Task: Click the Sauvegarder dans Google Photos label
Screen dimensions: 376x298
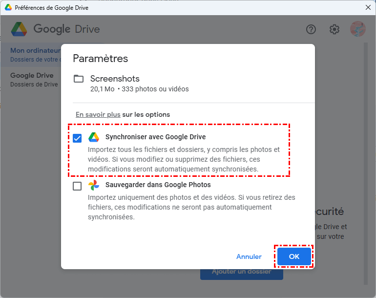Action: point(158,185)
